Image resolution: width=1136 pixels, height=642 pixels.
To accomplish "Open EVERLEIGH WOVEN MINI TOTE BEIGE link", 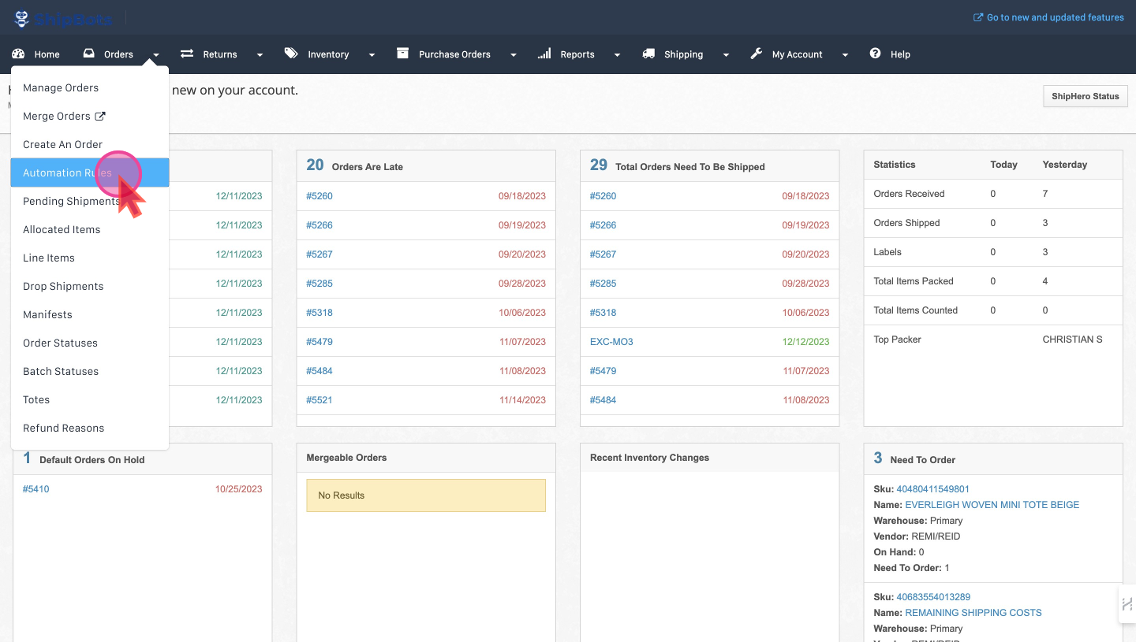I will (992, 505).
